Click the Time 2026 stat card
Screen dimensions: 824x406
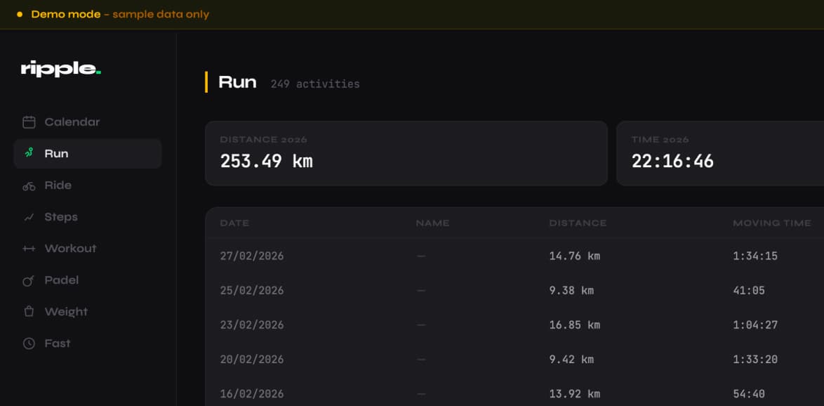point(719,153)
